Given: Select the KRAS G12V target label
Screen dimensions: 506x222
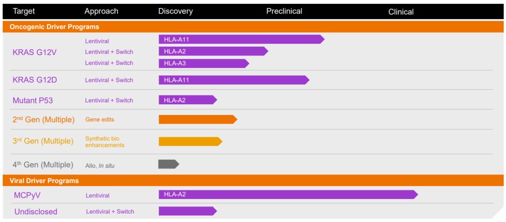Looking at the screenshot, I should coord(35,52).
